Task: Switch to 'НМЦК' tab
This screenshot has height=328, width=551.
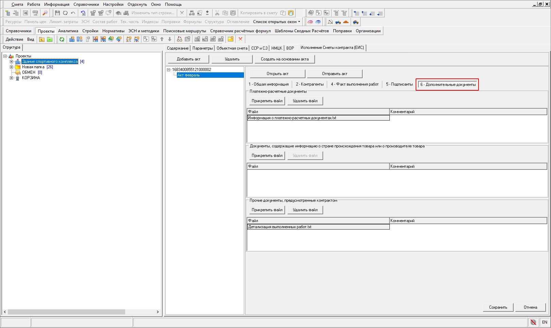Action: [x=277, y=48]
